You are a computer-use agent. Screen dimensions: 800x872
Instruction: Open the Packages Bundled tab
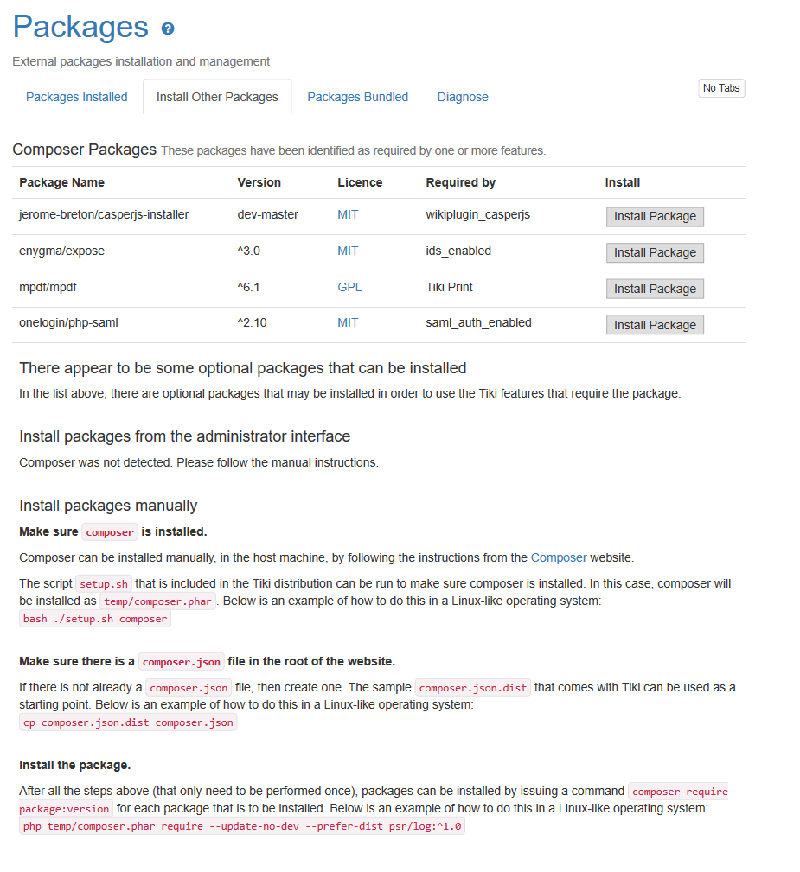click(x=357, y=97)
